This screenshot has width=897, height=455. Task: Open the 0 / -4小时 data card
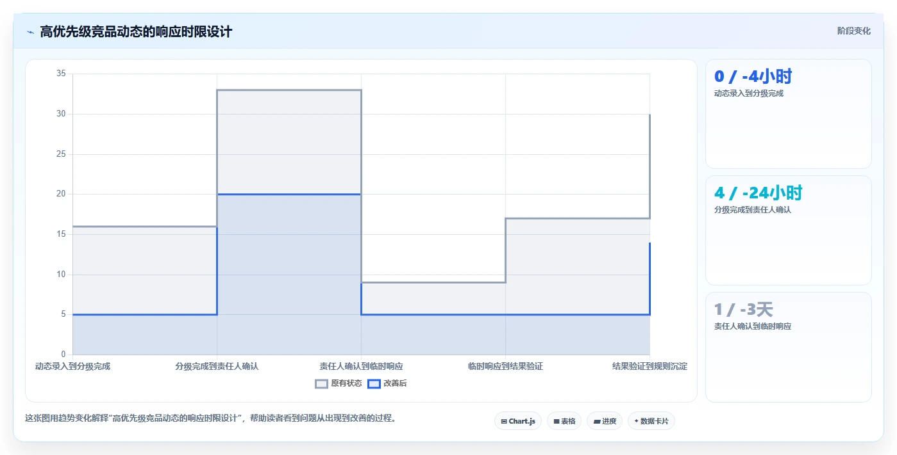pyautogui.click(x=788, y=114)
